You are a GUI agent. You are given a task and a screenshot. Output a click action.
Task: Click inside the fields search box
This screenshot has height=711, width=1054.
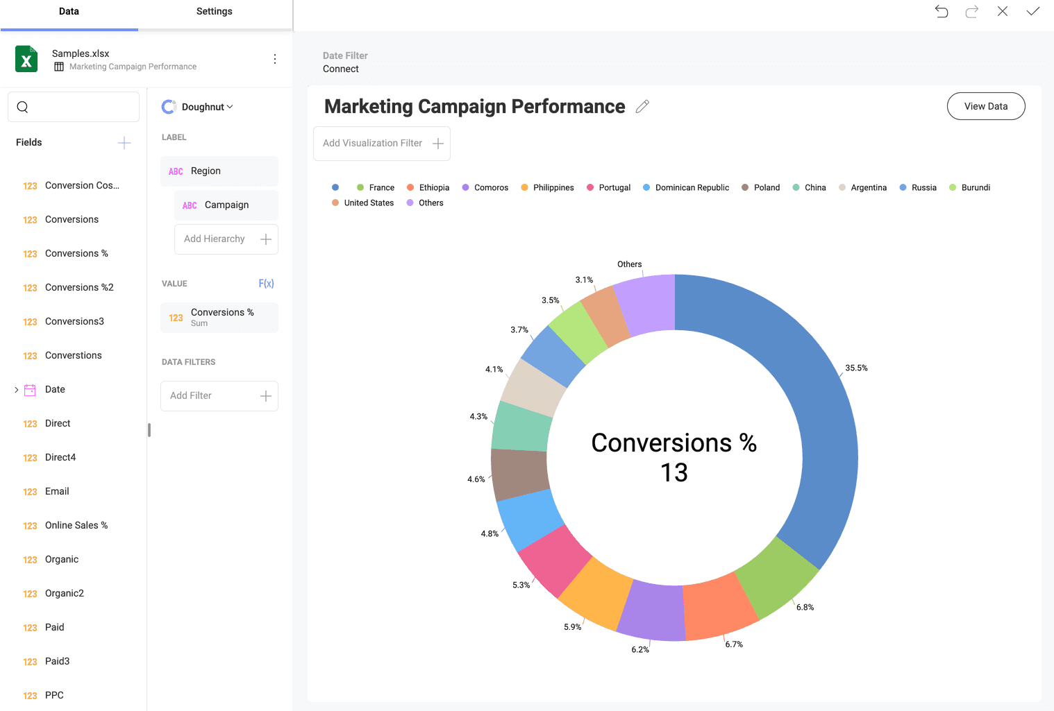74,107
